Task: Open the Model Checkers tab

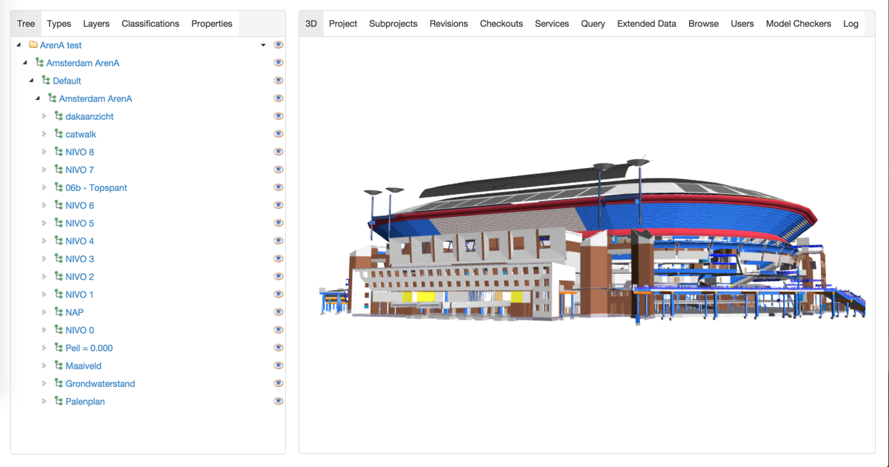Action: pos(799,24)
